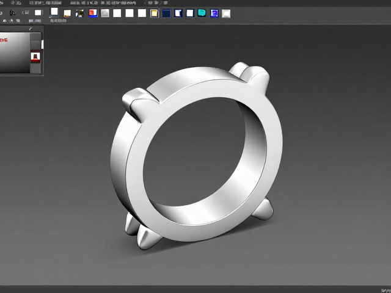Select the orange-bottomed white toolbar icon

67,13
